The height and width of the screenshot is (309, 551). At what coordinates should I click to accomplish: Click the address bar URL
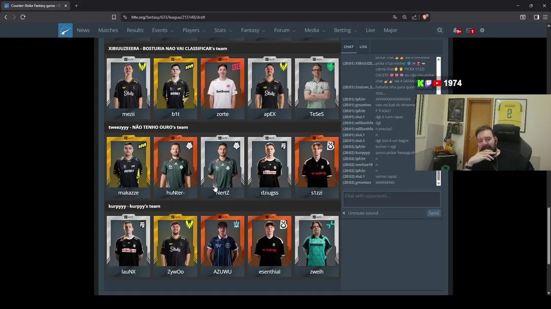168,17
